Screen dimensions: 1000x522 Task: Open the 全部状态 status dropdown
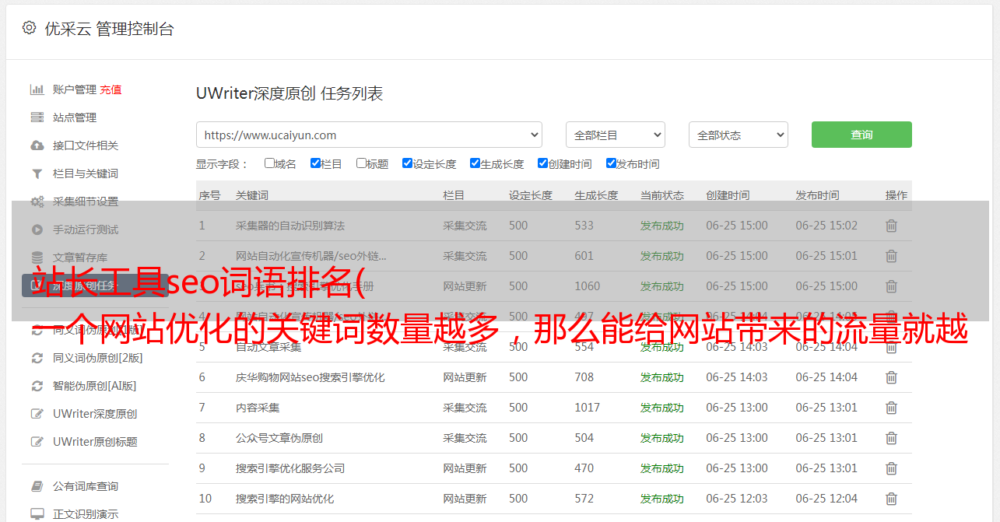738,135
